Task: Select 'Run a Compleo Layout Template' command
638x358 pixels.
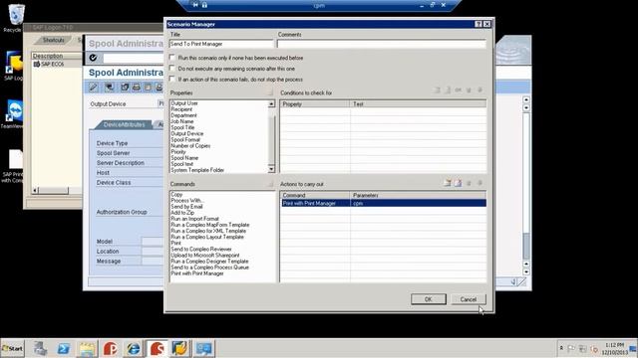Action: tap(207, 237)
